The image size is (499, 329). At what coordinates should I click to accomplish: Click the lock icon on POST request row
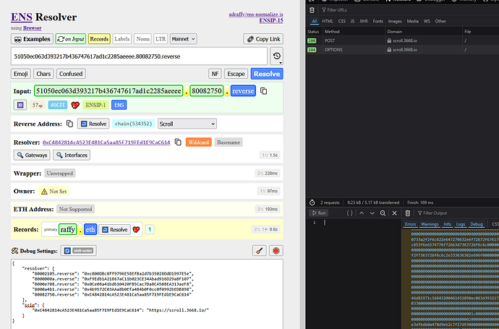coord(389,40)
